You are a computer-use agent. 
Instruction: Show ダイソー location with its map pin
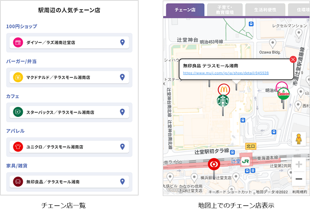(x=122, y=42)
